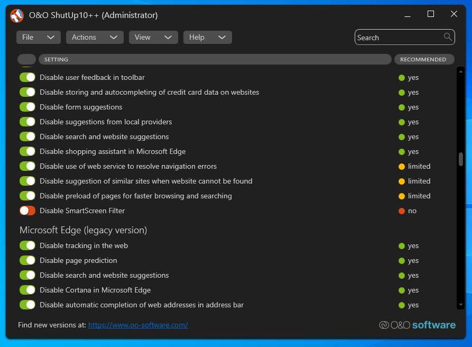Toggle Disable form suggestions switch
This screenshot has height=347, width=472.
pyautogui.click(x=27, y=107)
